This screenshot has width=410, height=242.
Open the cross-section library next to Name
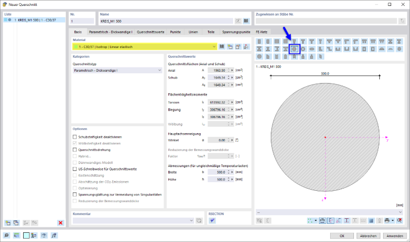(246, 21)
